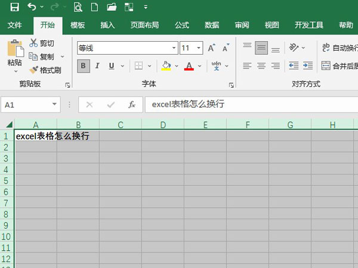This screenshot has width=358, height=268.
Task: Click the Print Preview icon in title bar
Action: 78,7
